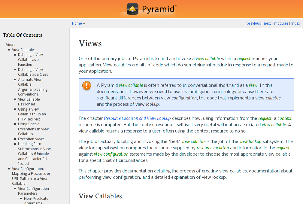Open the modules link
The image size is (303, 204).
click(281, 23)
